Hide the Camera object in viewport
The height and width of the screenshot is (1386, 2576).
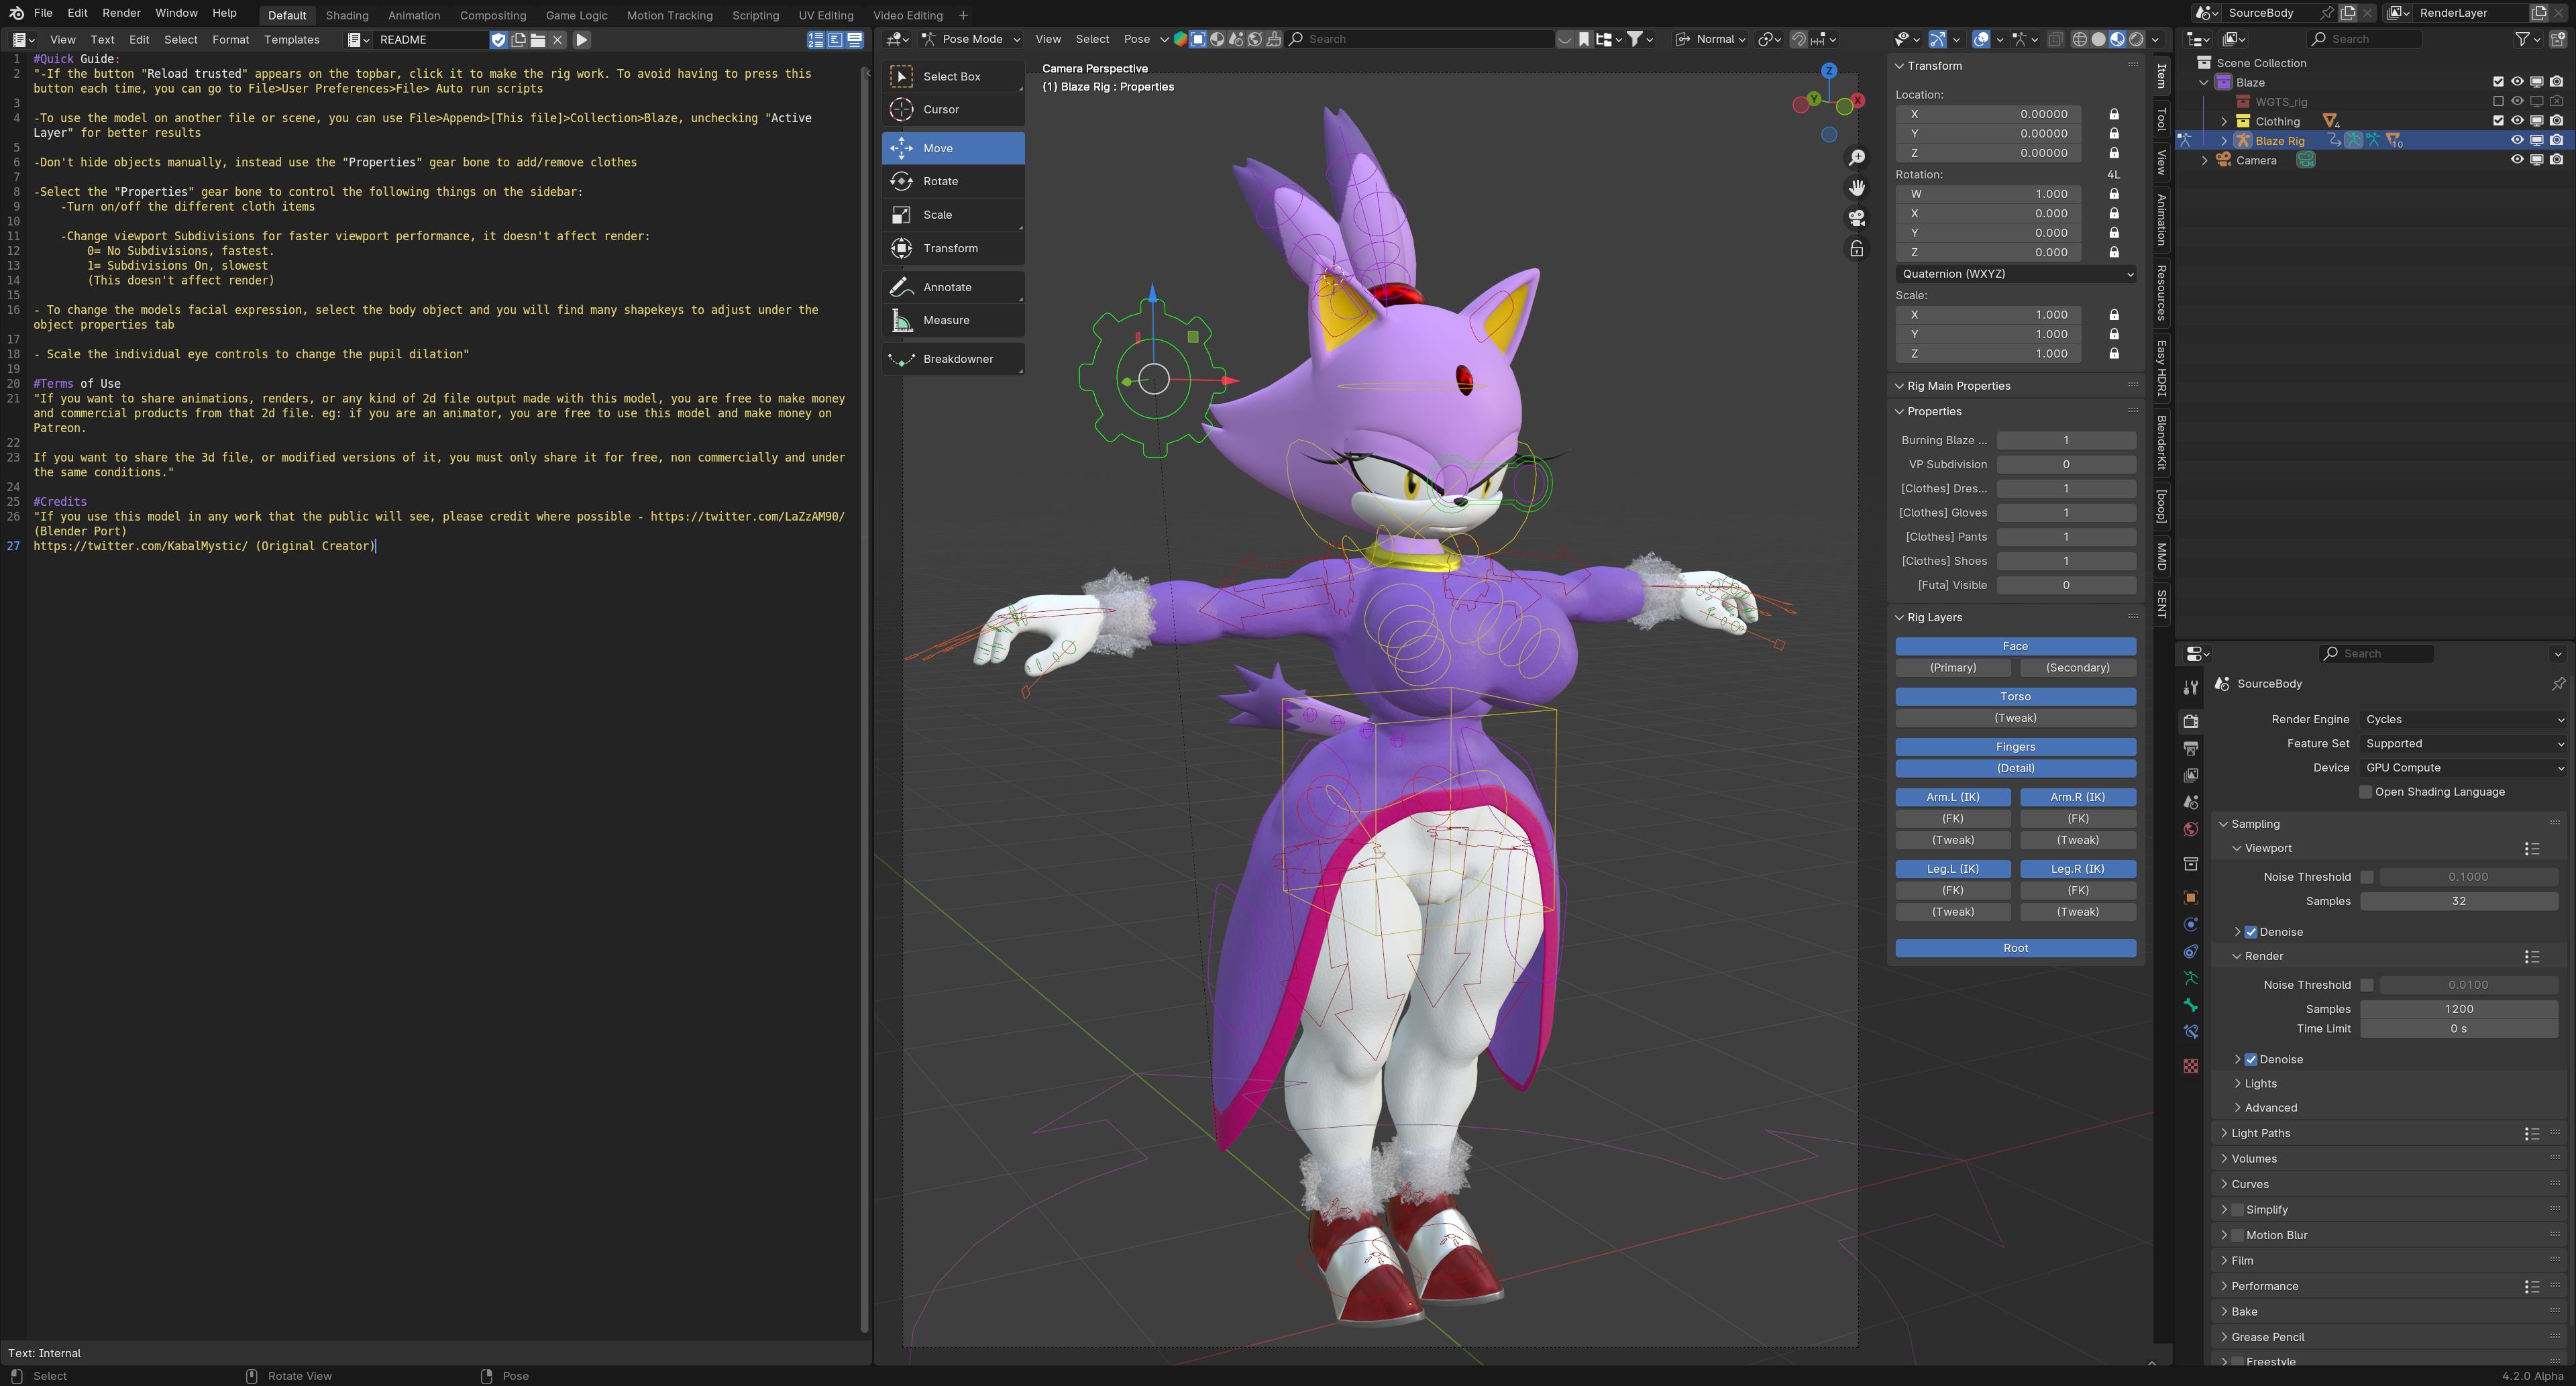tap(2517, 160)
